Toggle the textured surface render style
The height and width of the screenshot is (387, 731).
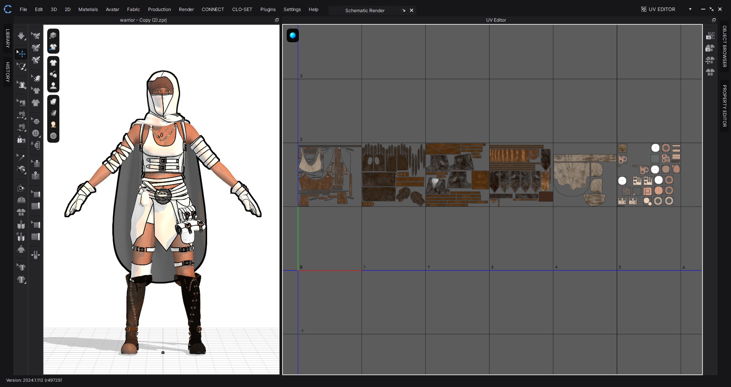53,102
